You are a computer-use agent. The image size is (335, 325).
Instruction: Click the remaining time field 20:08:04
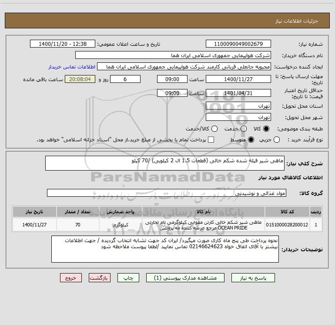(x=80, y=79)
